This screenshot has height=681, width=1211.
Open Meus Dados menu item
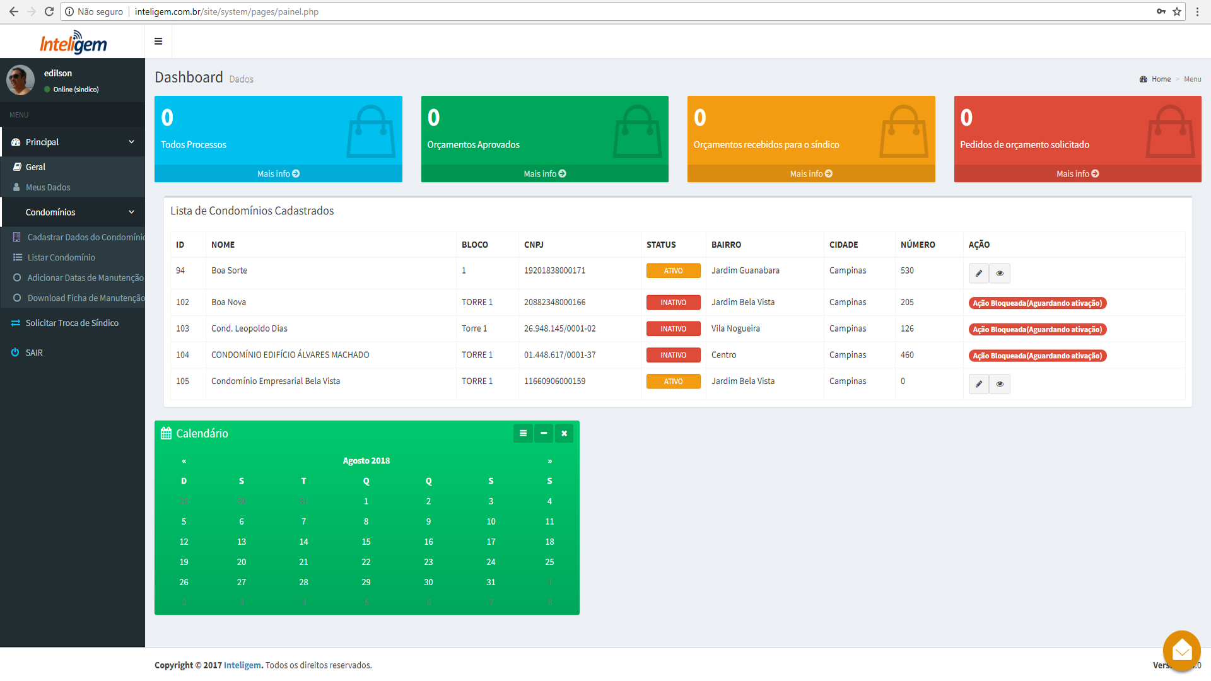point(48,187)
